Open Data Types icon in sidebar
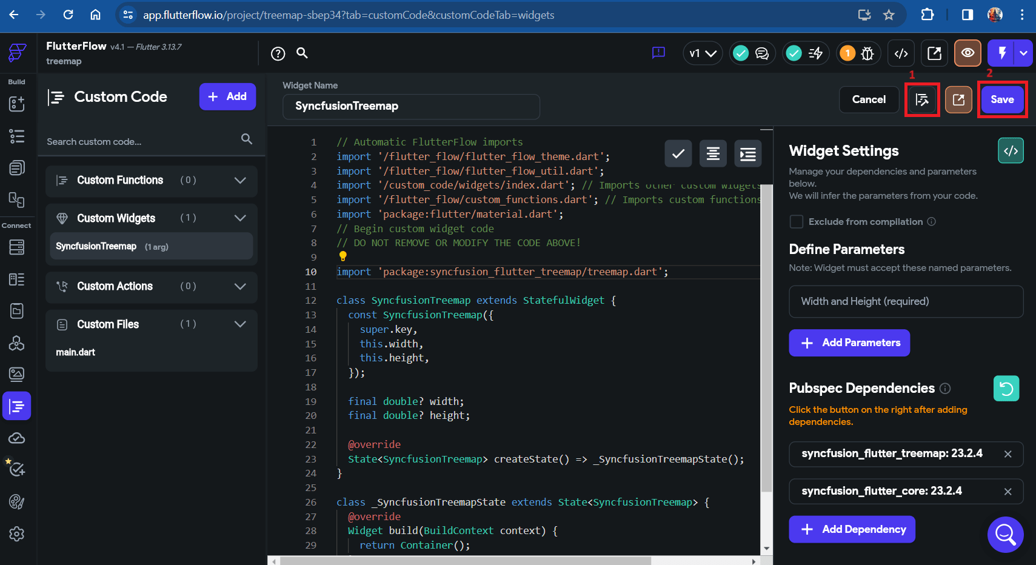 coord(17,279)
